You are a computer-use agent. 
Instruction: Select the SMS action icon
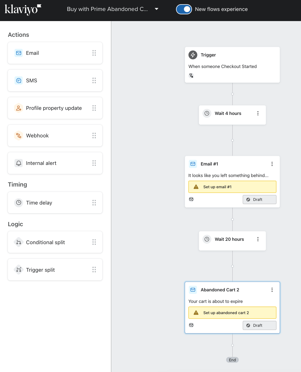pos(19,81)
